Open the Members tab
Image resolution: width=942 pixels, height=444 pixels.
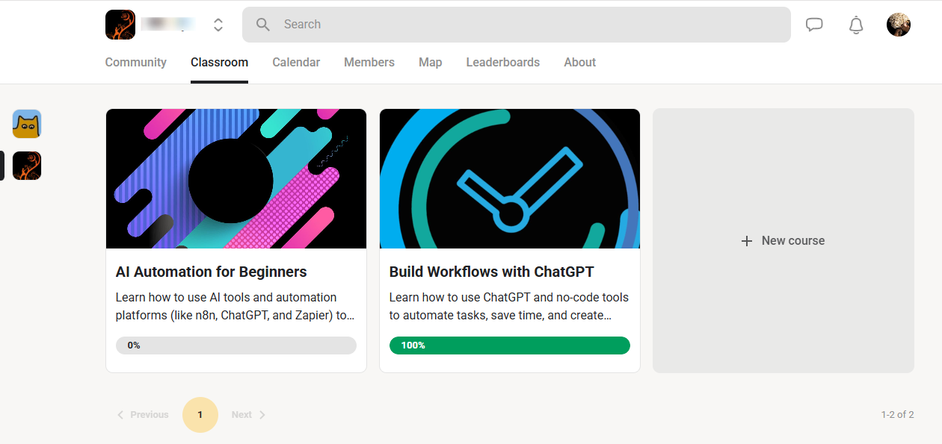pos(369,63)
